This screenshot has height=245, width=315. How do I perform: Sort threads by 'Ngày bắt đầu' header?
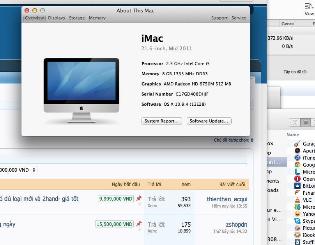click(126, 185)
